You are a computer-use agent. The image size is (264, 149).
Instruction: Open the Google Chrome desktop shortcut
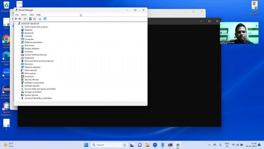[6, 41]
